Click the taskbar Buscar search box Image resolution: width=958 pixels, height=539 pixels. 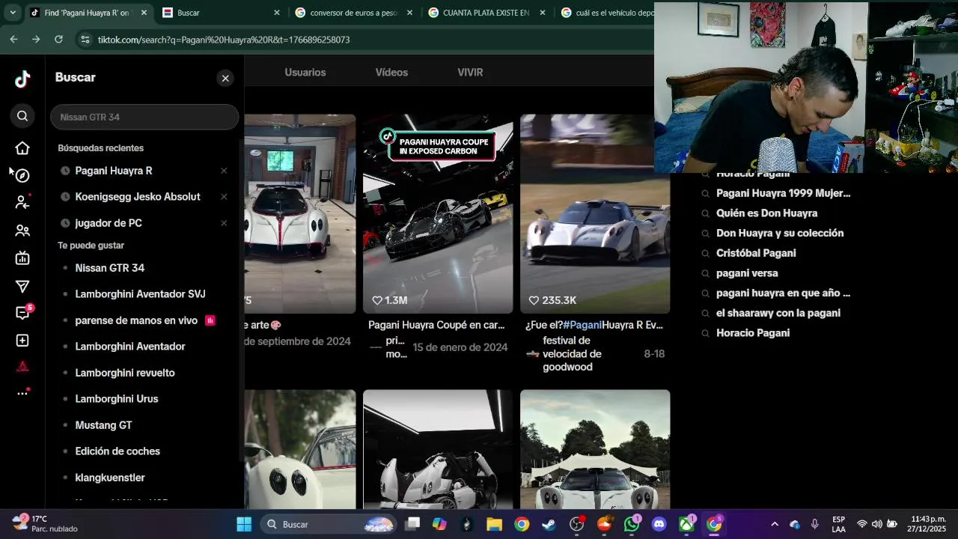click(x=329, y=524)
